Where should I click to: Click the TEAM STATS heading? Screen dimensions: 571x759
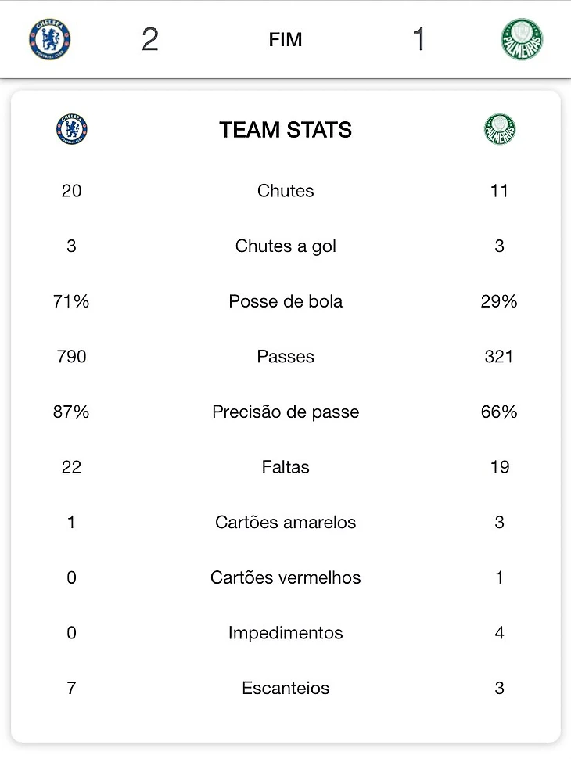pos(285,130)
